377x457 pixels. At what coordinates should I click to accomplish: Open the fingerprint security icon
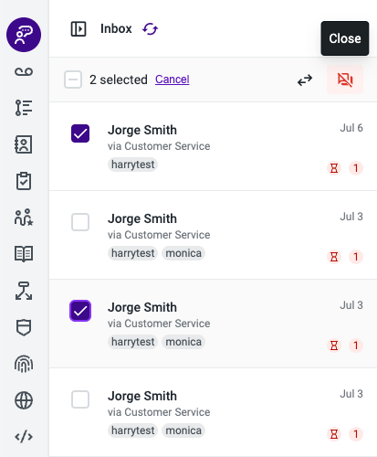pos(24,364)
